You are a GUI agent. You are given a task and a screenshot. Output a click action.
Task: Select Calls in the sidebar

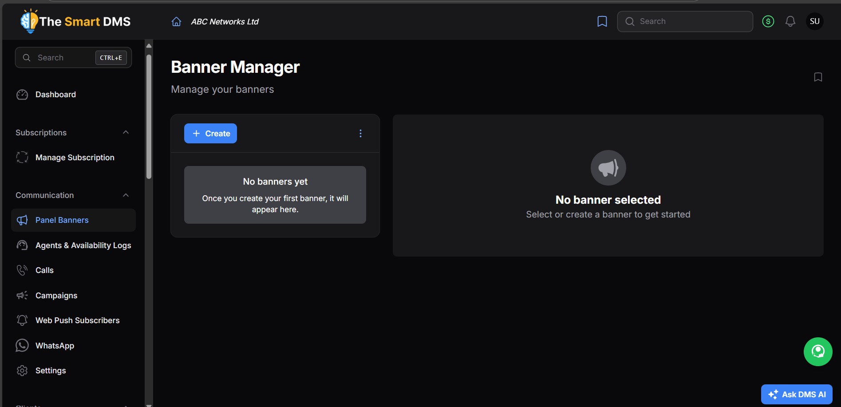[x=44, y=270]
